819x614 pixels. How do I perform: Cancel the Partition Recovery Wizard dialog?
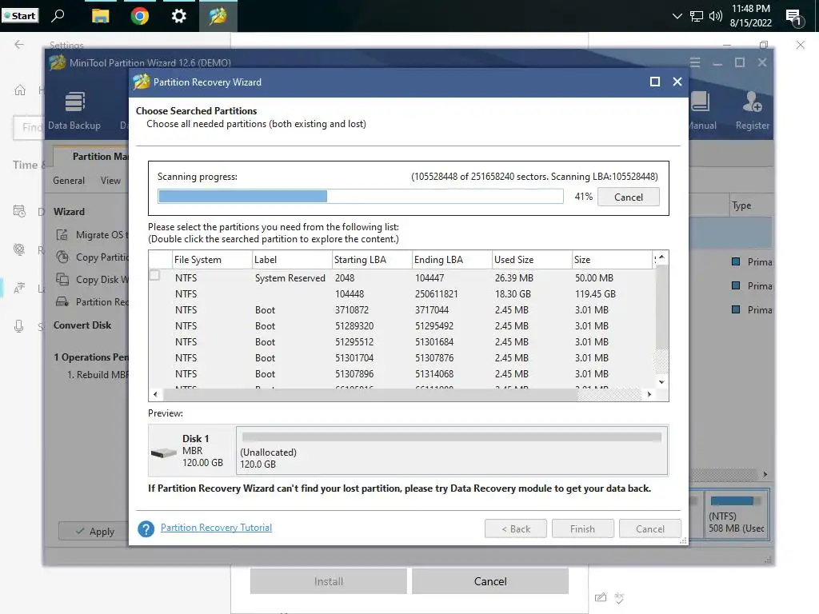[649, 529]
